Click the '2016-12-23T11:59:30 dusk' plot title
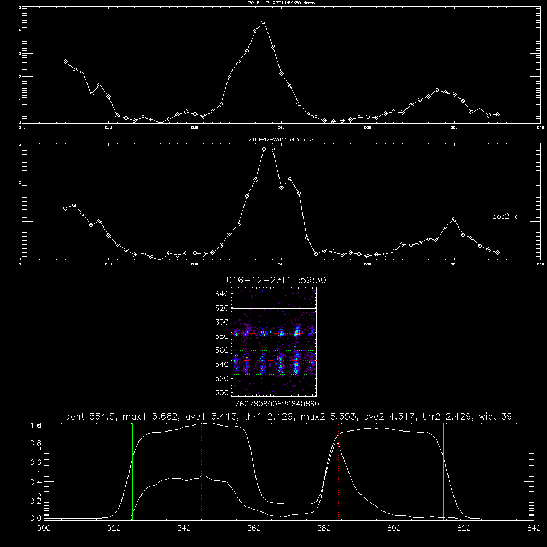 (x=281, y=139)
